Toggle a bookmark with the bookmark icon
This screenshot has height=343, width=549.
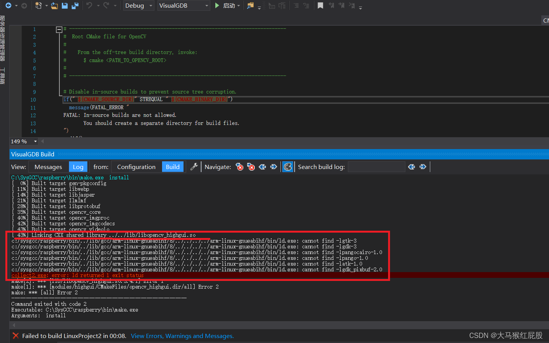(x=320, y=6)
